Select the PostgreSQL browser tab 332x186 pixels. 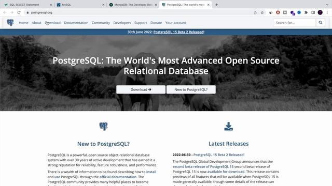186,5
